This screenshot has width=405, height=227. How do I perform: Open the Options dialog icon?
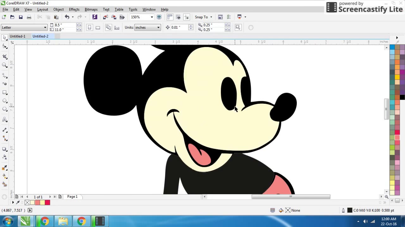pos(229,17)
